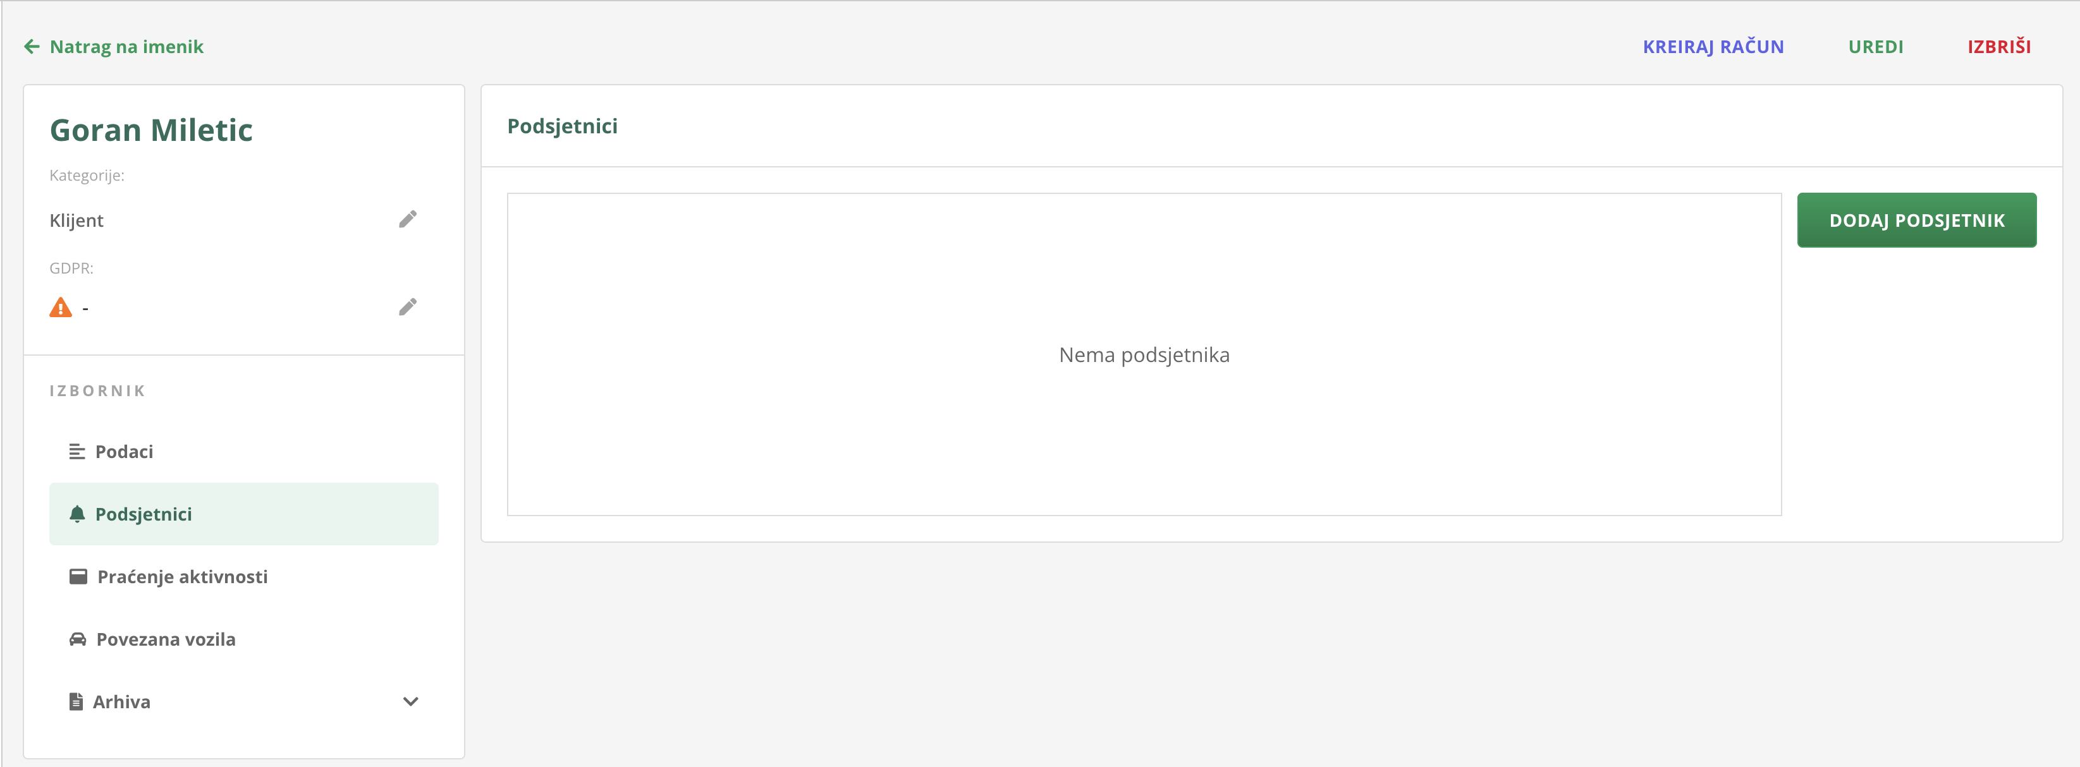2080x767 pixels.
Task: Click the back arrow icon
Action: pyautogui.click(x=32, y=47)
